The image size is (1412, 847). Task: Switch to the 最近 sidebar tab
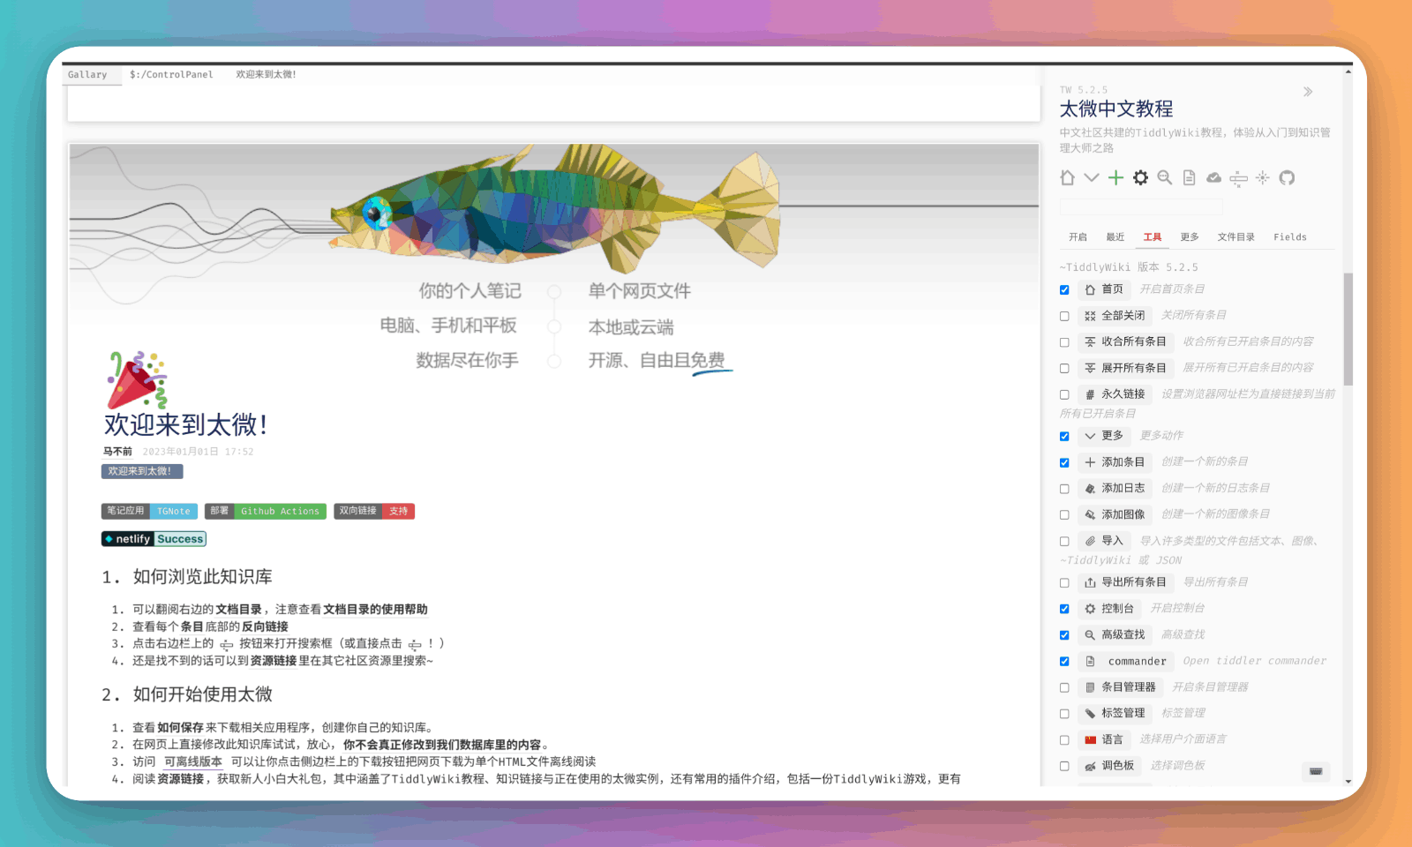click(x=1115, y=237)
